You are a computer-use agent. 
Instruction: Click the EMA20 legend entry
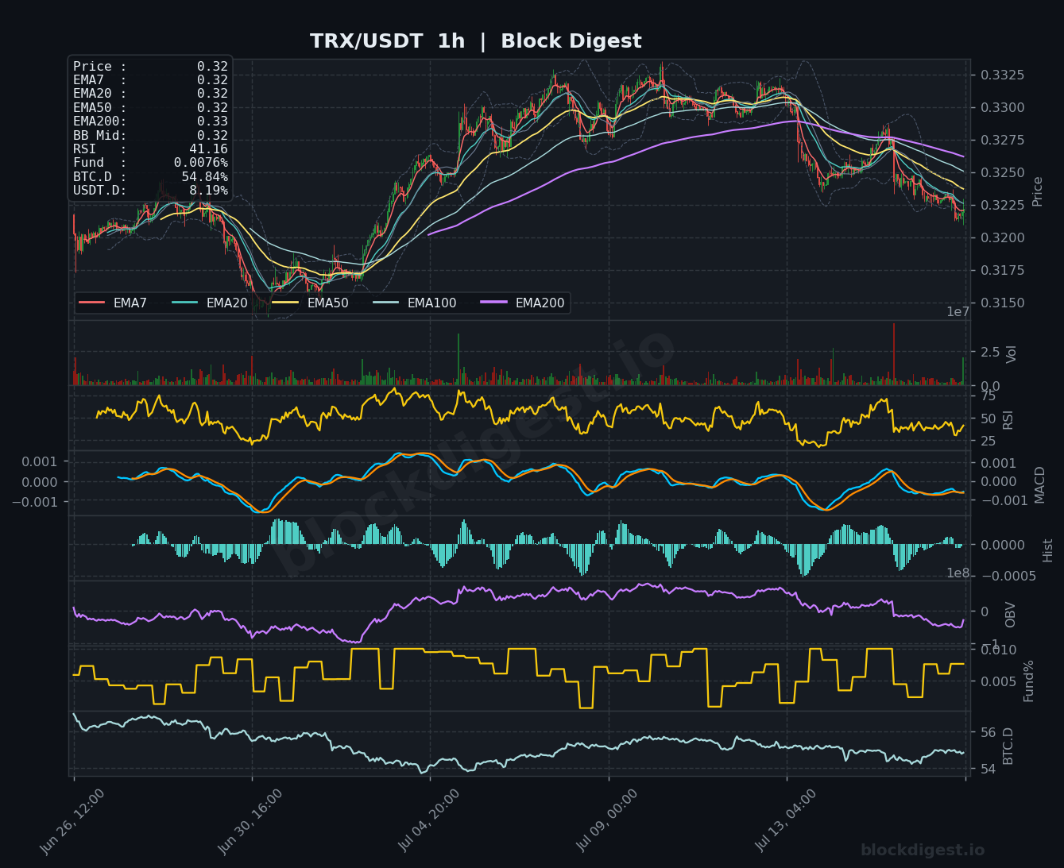210,303
